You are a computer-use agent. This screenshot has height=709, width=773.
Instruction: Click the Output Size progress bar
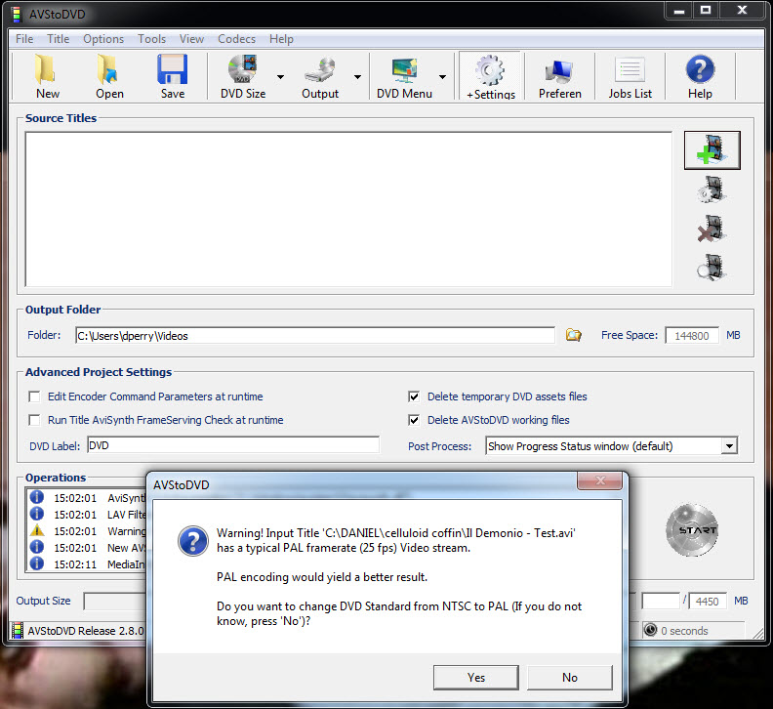(116, 601)
